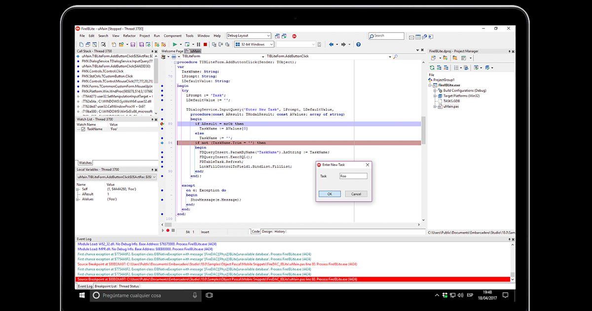Click Cancel in the Enter New Task dialog
This screenshot has height=311, width=592.
(356, 194)
